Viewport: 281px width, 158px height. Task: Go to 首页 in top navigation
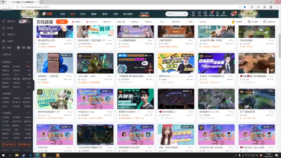(x=63, y=14)
